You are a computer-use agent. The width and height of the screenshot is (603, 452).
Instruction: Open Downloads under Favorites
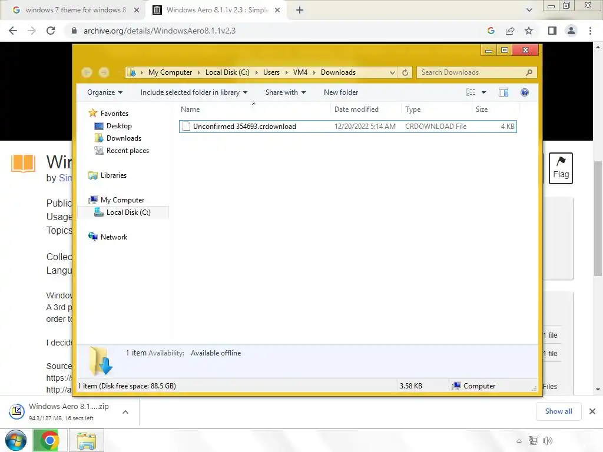pos(124,138)
